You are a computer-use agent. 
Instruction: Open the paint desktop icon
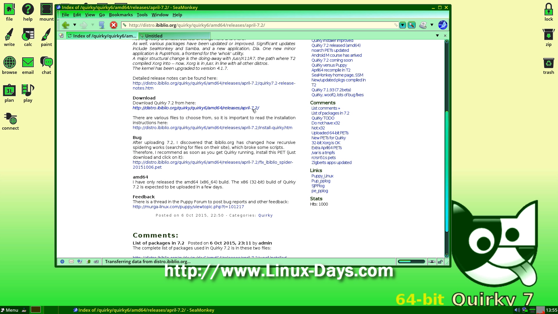46,37
